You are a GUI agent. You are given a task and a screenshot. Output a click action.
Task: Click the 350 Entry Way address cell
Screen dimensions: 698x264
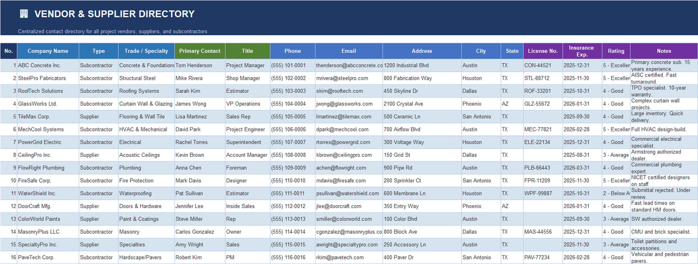[422, 206]
